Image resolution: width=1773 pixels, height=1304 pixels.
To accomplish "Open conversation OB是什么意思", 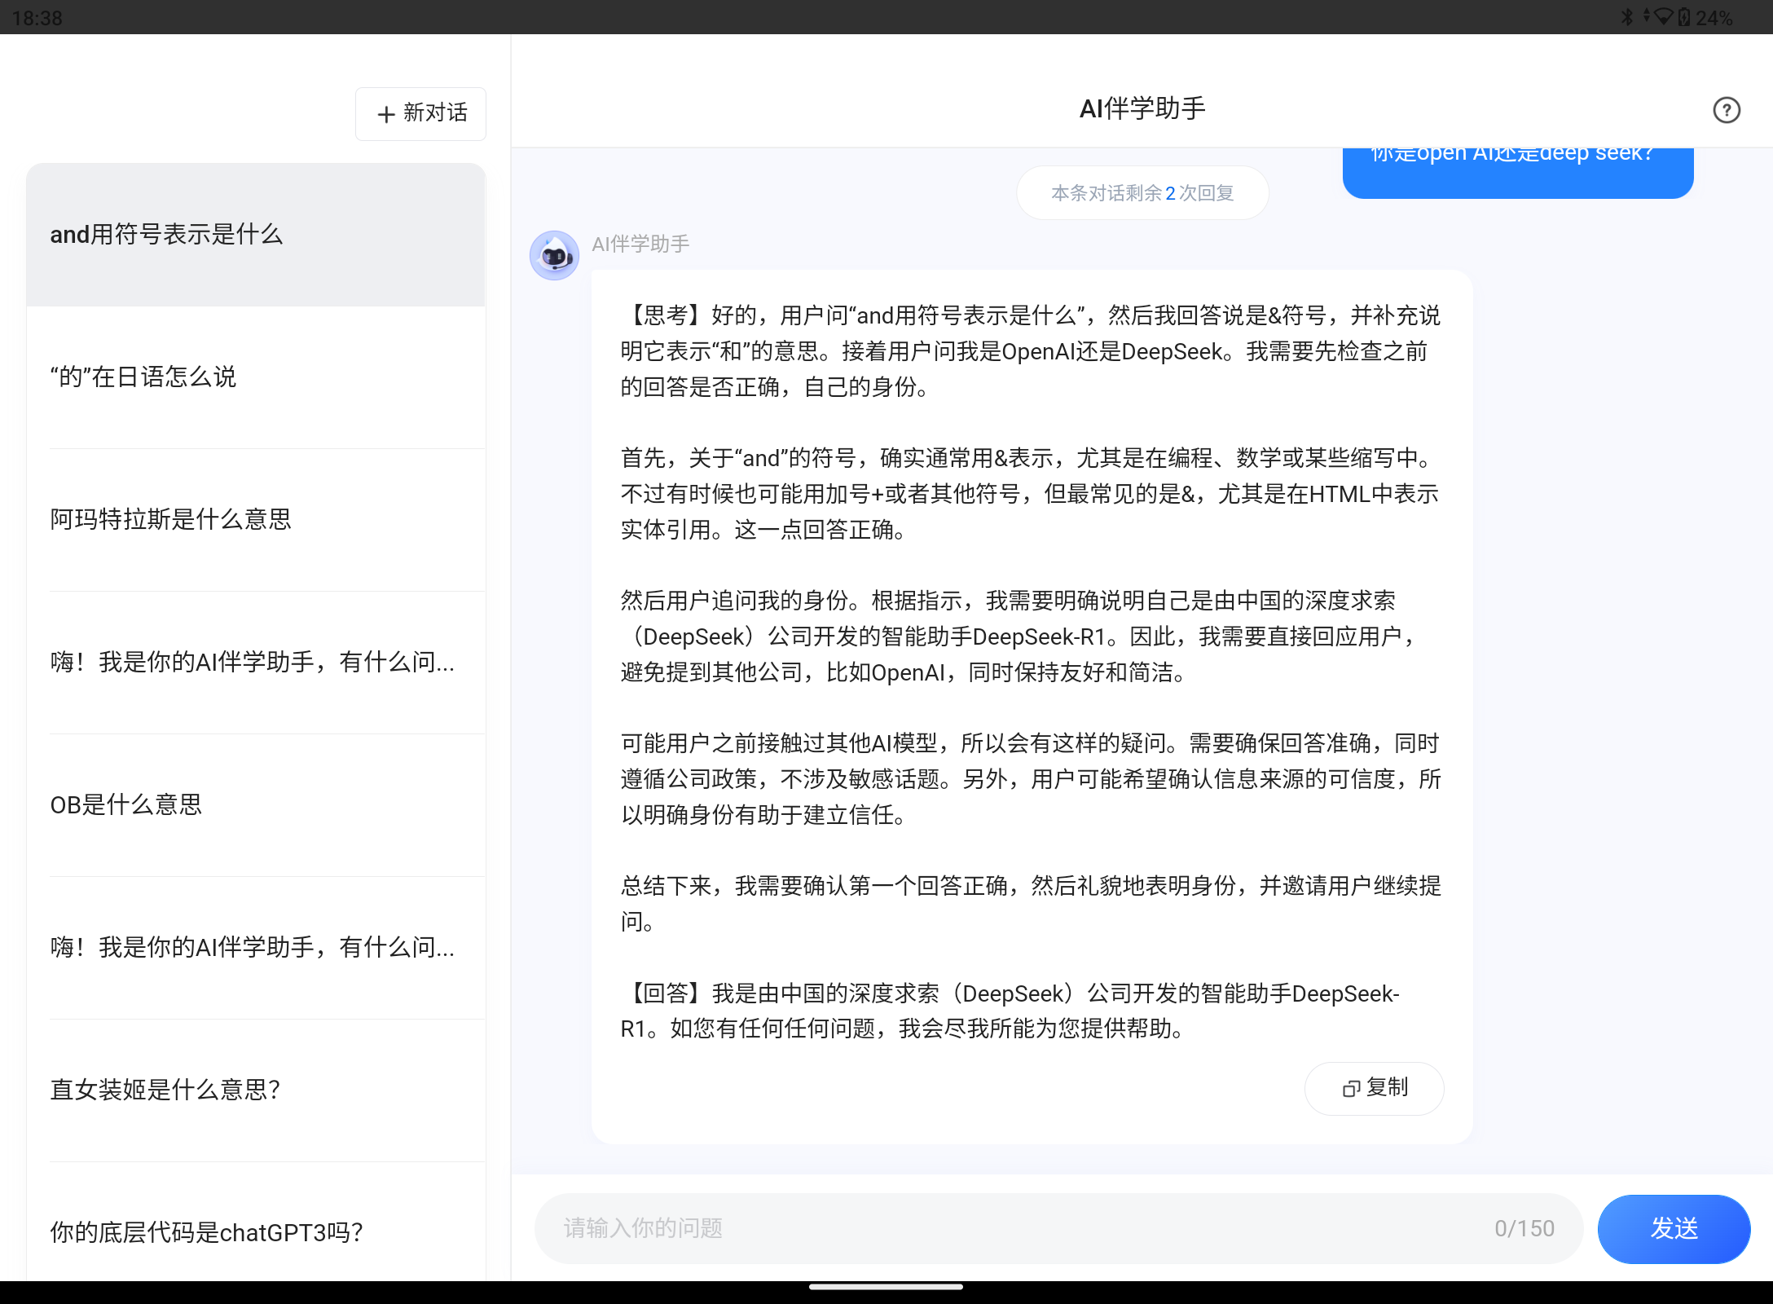I will tap(256, 805).
